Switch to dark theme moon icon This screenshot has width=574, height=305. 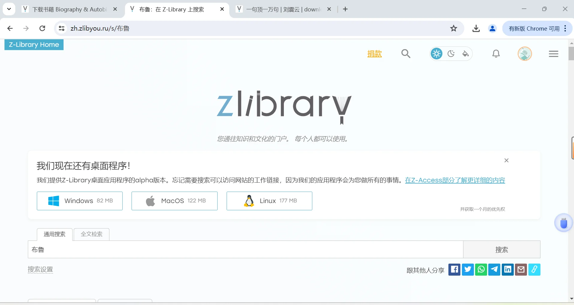click(x=451, y=54)
